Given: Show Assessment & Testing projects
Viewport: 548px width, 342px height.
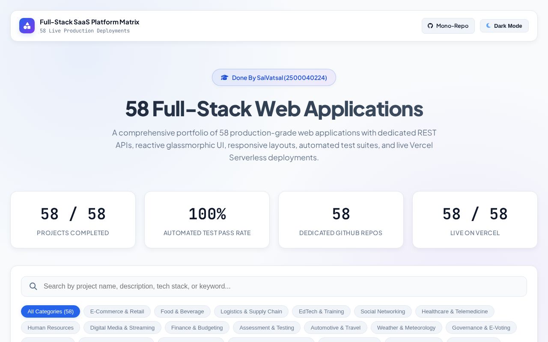Looking at the screenshot, I should (267, 327).
